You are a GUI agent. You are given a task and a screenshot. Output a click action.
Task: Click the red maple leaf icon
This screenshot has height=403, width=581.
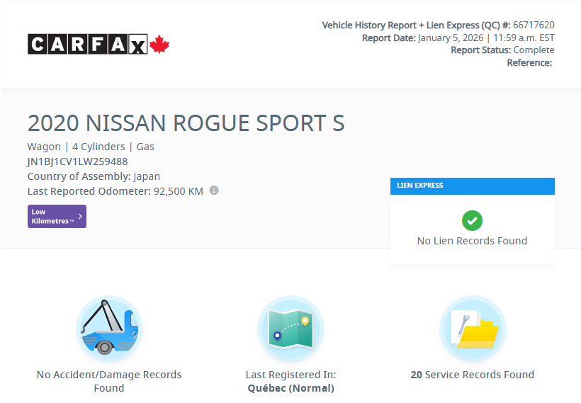click(x=160, y=45)
